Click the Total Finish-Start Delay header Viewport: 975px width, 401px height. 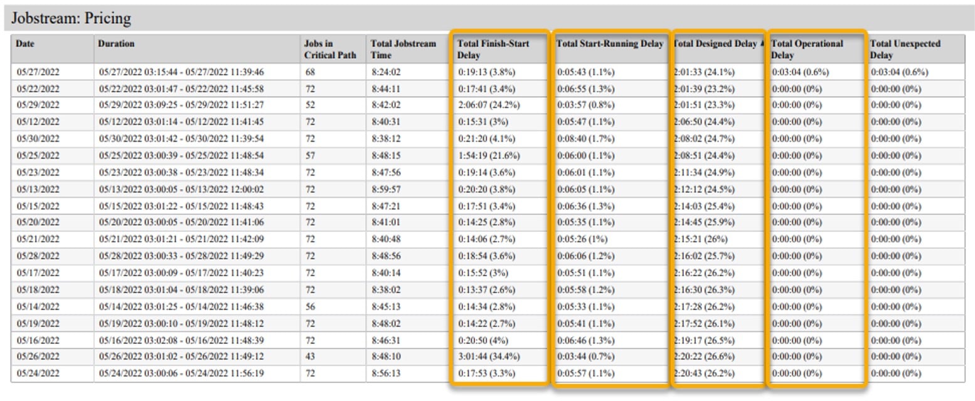tap(493, 49)
